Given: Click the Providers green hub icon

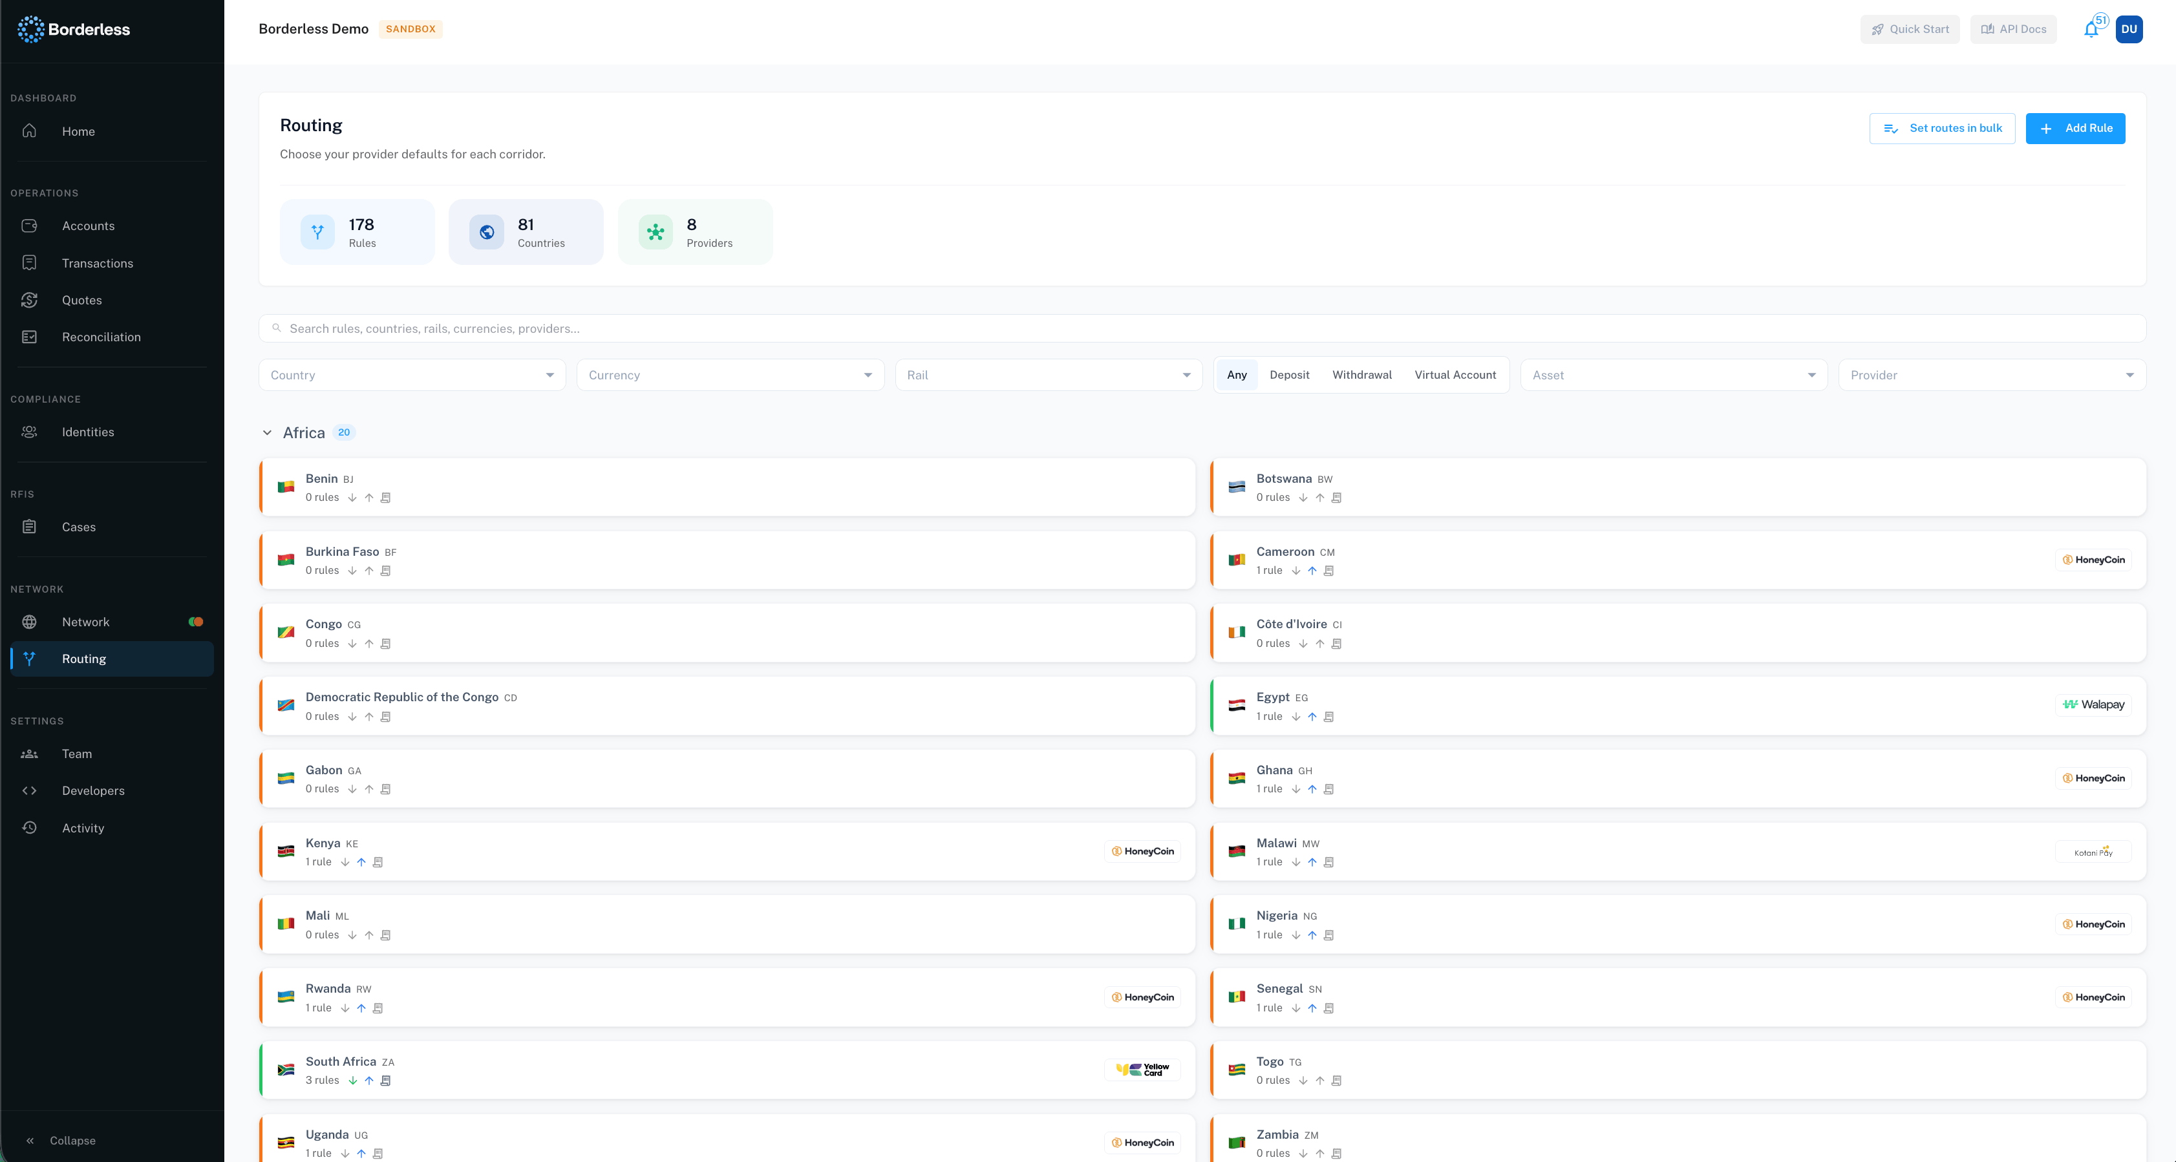Looking at the screenshot, I should [656, 232].
